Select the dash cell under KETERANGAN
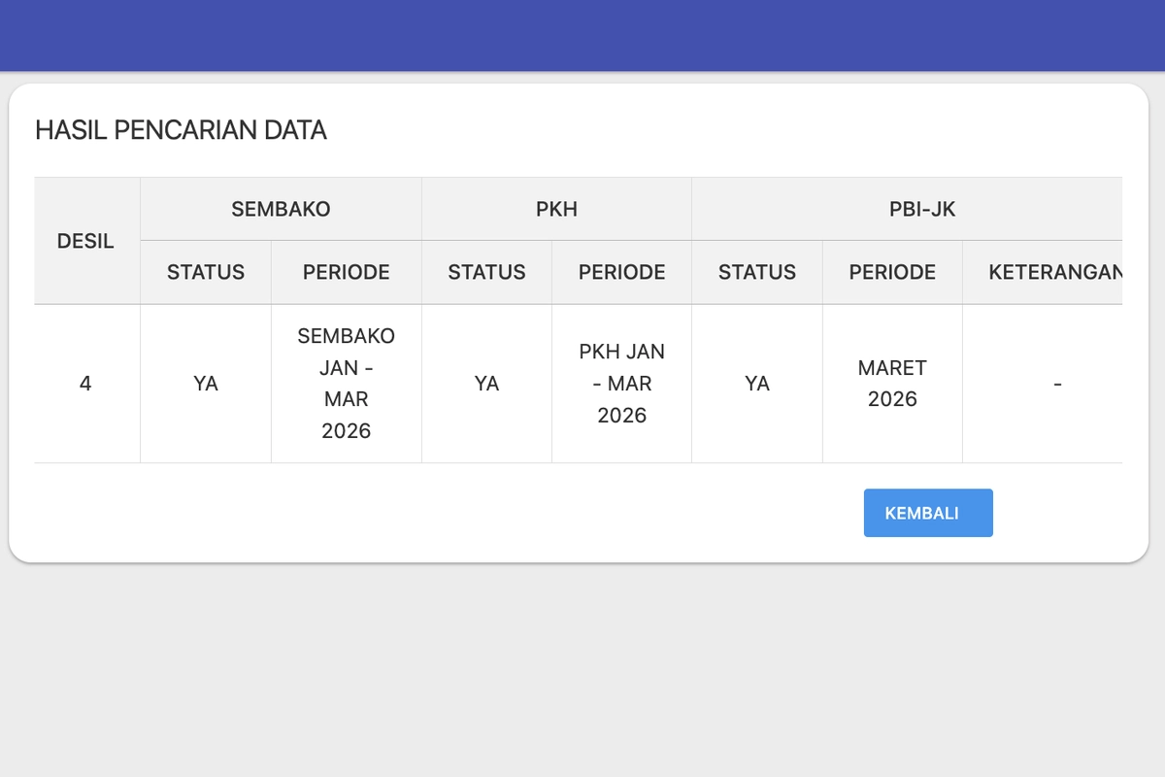 click(x=1043, y=384)
